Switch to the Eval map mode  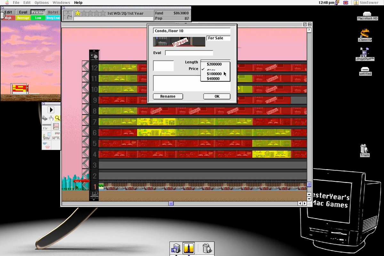(x=23, y=12)
